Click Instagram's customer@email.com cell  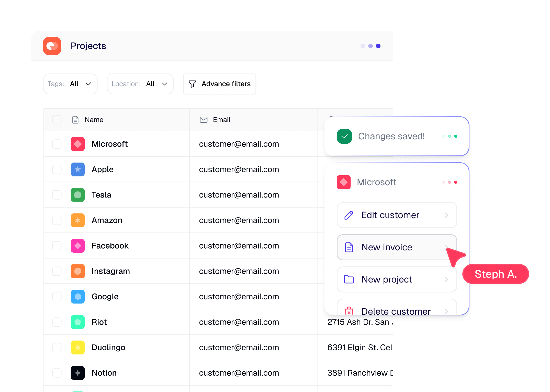[239, 271]
